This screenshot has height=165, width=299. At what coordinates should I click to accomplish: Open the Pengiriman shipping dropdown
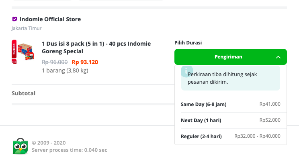231,57
